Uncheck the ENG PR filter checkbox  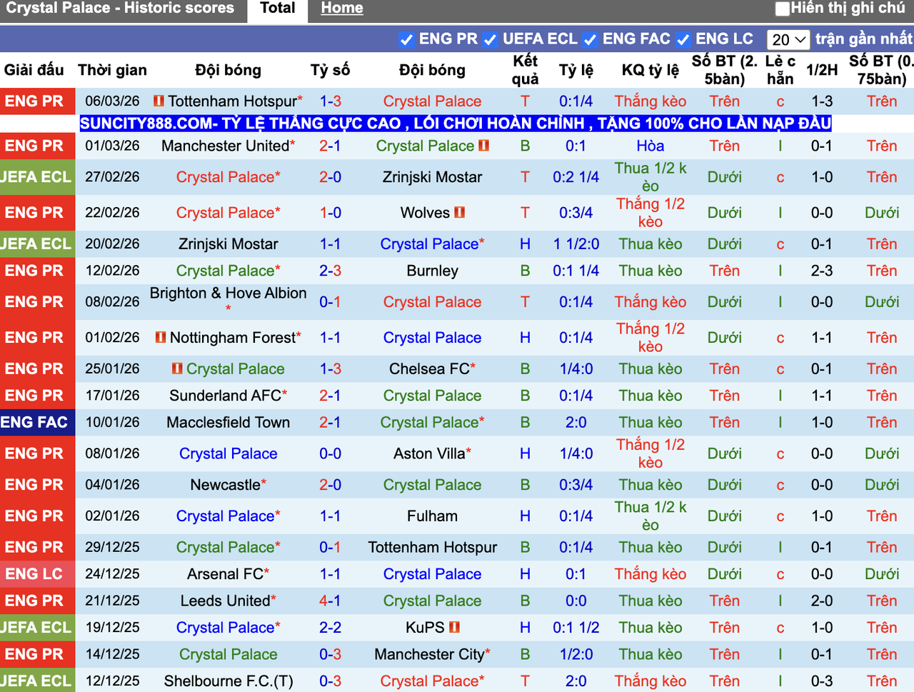[x=406, y=40]
